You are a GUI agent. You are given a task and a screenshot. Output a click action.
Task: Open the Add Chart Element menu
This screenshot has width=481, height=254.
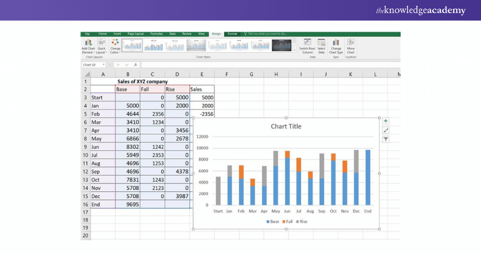coord(88,45)
